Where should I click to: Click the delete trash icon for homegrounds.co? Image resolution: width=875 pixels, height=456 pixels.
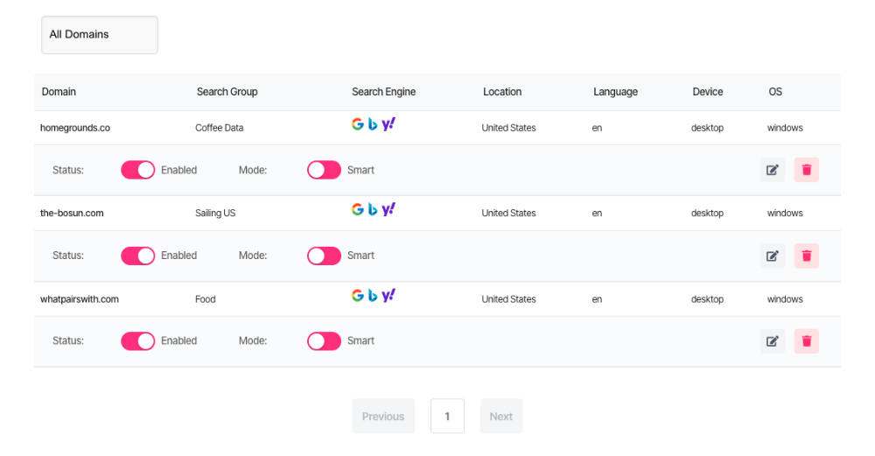(x=807, y=170)
